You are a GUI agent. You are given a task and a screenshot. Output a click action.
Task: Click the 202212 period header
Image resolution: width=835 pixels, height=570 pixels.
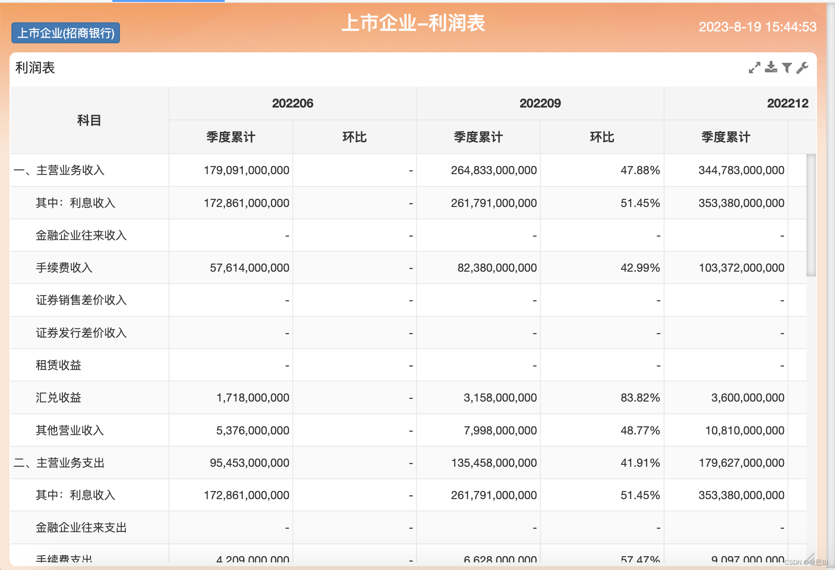[788, 103]
